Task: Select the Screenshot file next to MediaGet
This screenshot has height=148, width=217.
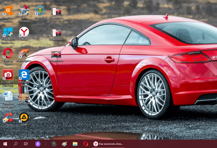Action: (x=56, y=13)
